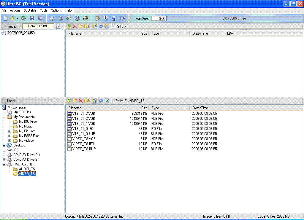Click the gear settings icon in local pane
The image size is (304, 220).
tap(101, 101)
